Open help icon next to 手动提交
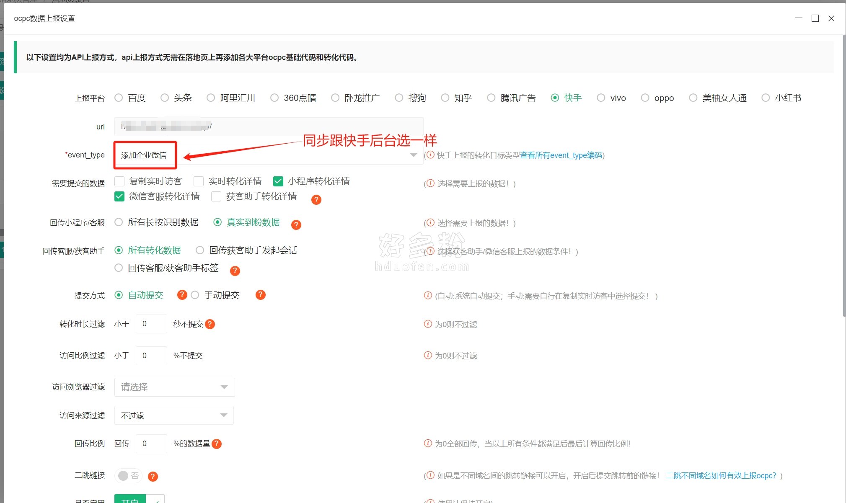 coord(261,295)
